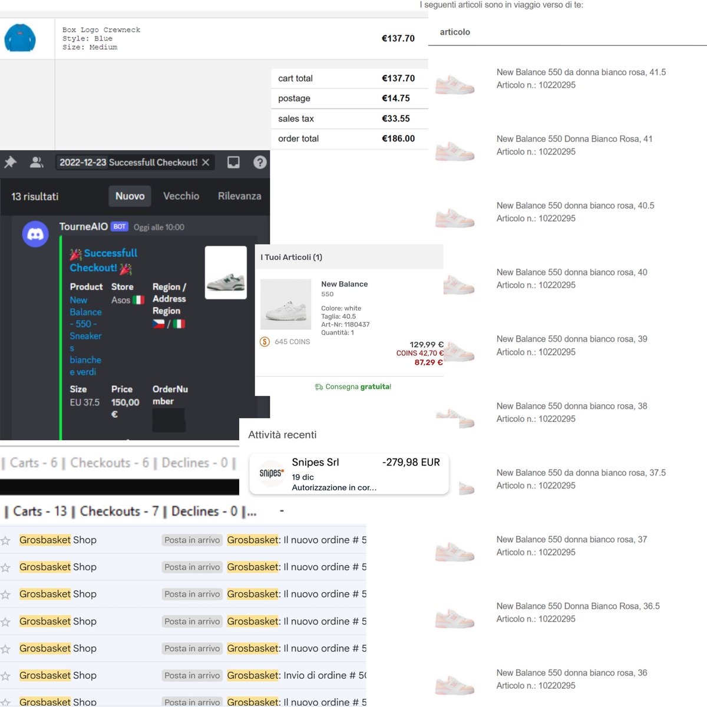Viewport: 707px width, 707px height.
Task: Star the fifth Grosbasket Shop email
Action: click(6, 649)
